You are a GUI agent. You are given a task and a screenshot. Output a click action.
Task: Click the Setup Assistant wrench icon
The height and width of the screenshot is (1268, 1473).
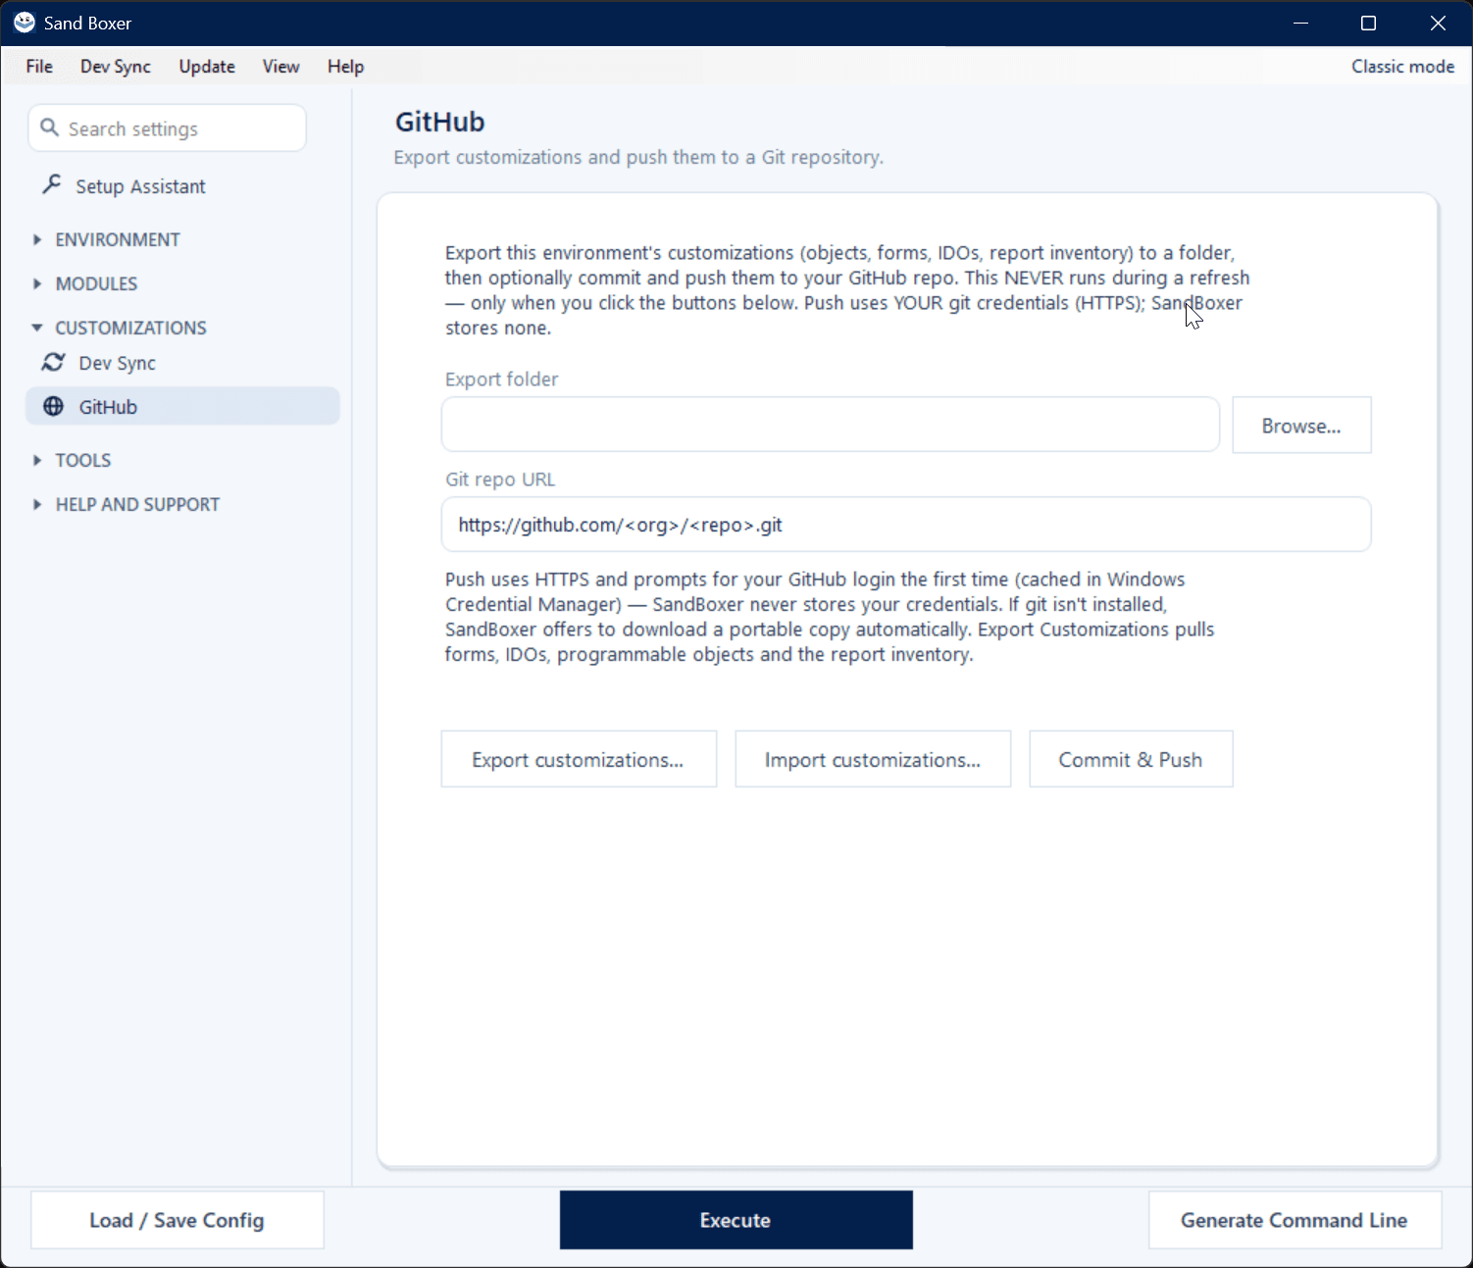tap(52, 185)
